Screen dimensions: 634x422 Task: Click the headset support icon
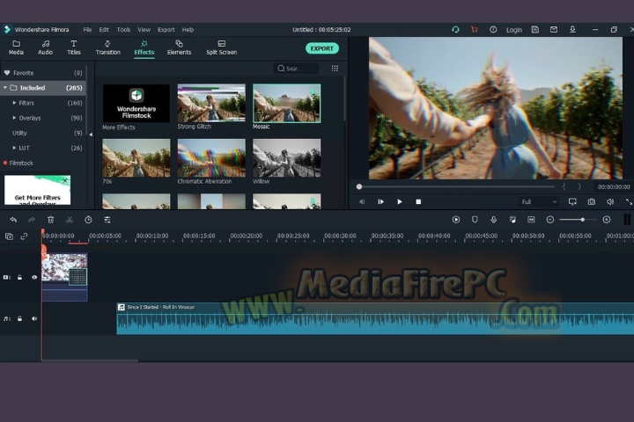(455, 30)
